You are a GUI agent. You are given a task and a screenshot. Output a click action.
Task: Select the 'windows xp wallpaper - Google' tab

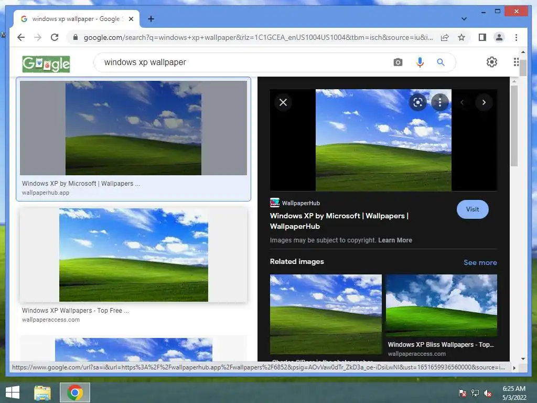pos(76,19)
